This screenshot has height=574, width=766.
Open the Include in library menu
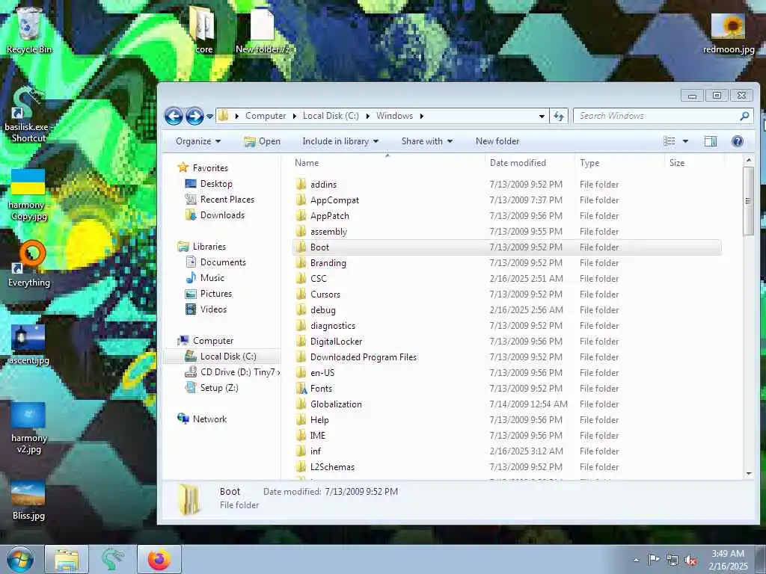click(340, 141)
